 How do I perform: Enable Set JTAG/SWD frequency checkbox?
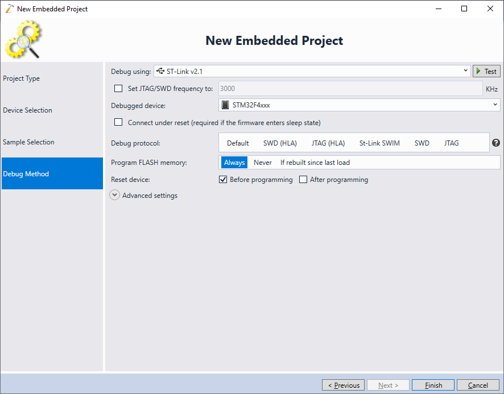click(118, 88)
